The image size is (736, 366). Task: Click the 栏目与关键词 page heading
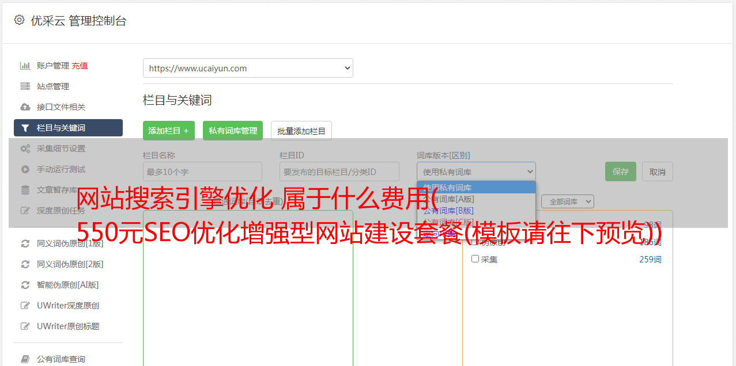(178, 100)
